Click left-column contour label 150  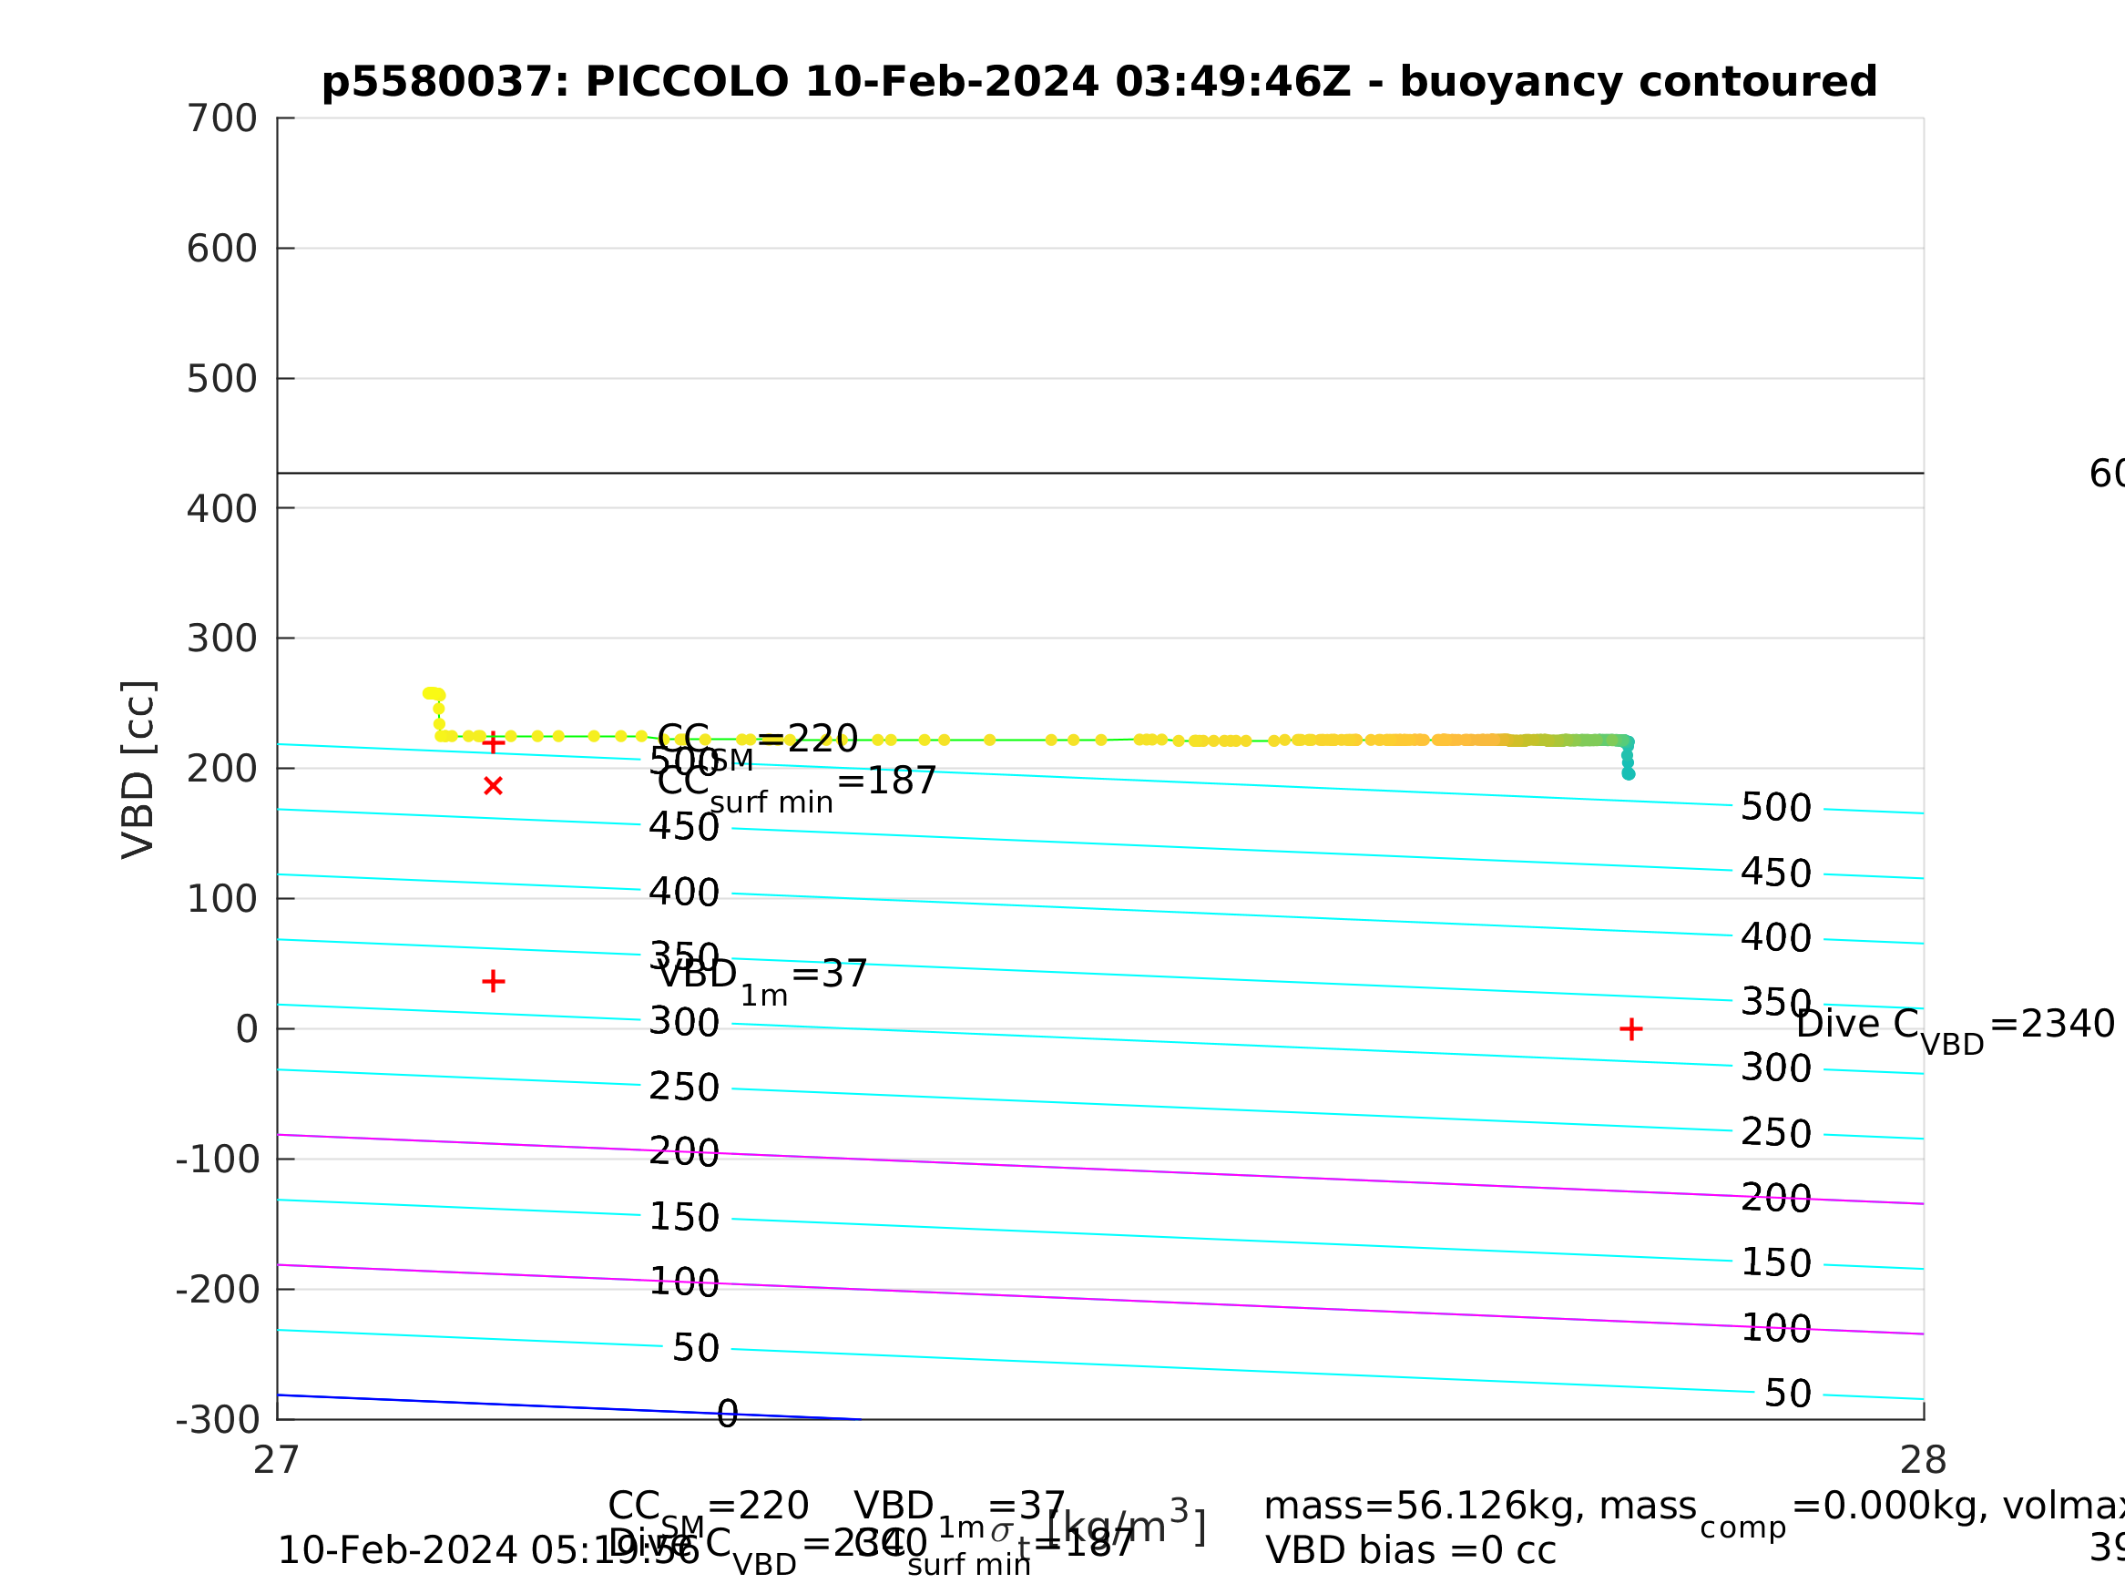click(684, 1217)
